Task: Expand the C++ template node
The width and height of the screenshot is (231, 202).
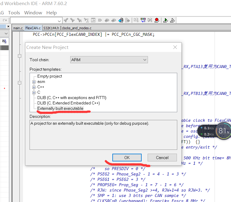Action: [x=34, y=87]
